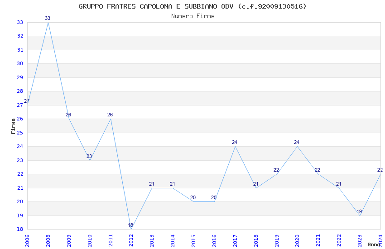Click the data label 21 above the 2014 point

(173, 184)
